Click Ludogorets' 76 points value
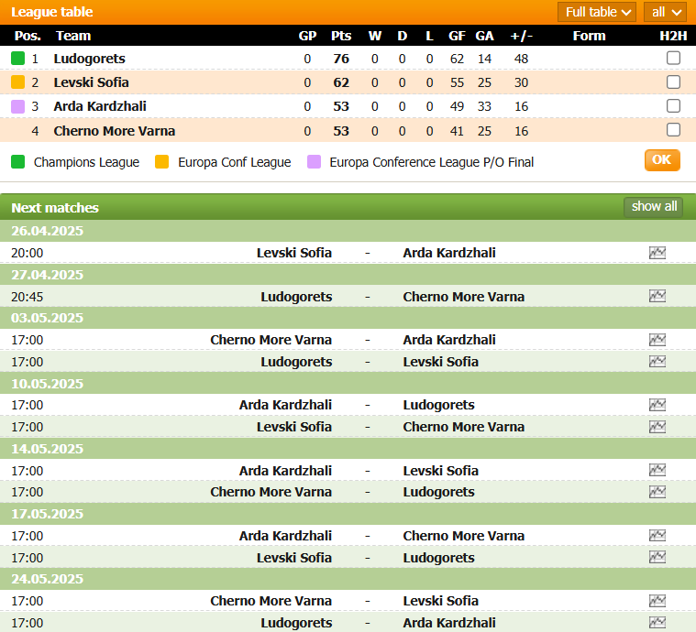The height and width of the screenshot is (632, 696). [x=341, y=59]
